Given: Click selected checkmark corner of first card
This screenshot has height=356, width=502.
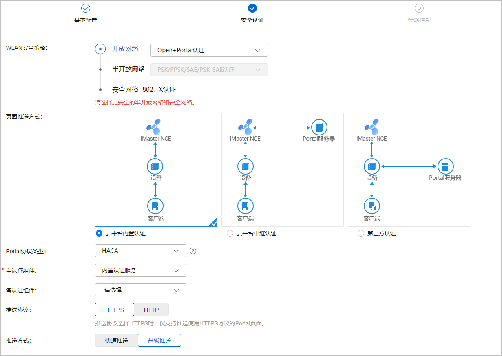Looking at the screenshot, I should pyautogui.click(x=213, y=222).
